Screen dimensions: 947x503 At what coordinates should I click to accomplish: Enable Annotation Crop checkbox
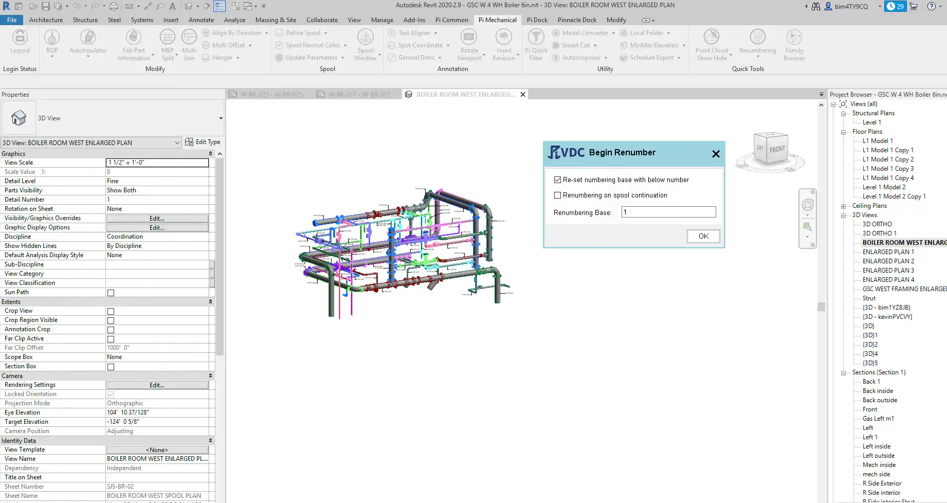click(111, 330)
